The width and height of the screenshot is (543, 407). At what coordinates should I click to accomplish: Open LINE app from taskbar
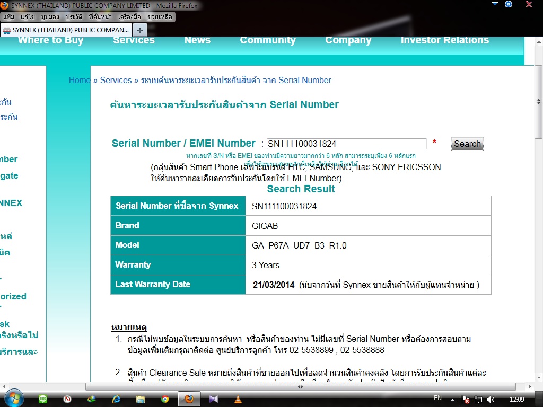43,399
